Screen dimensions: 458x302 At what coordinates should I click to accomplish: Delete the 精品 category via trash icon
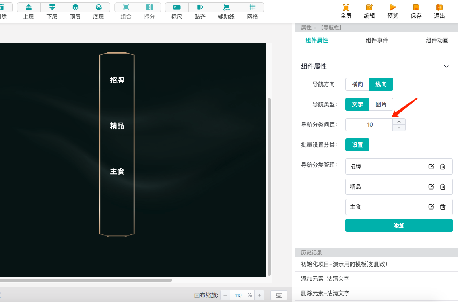coord(443,187)
